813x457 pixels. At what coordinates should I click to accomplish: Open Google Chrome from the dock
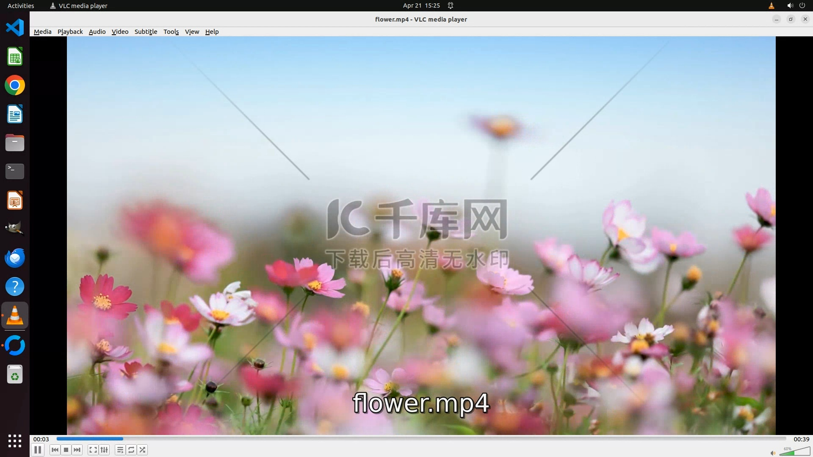point(15,85)
